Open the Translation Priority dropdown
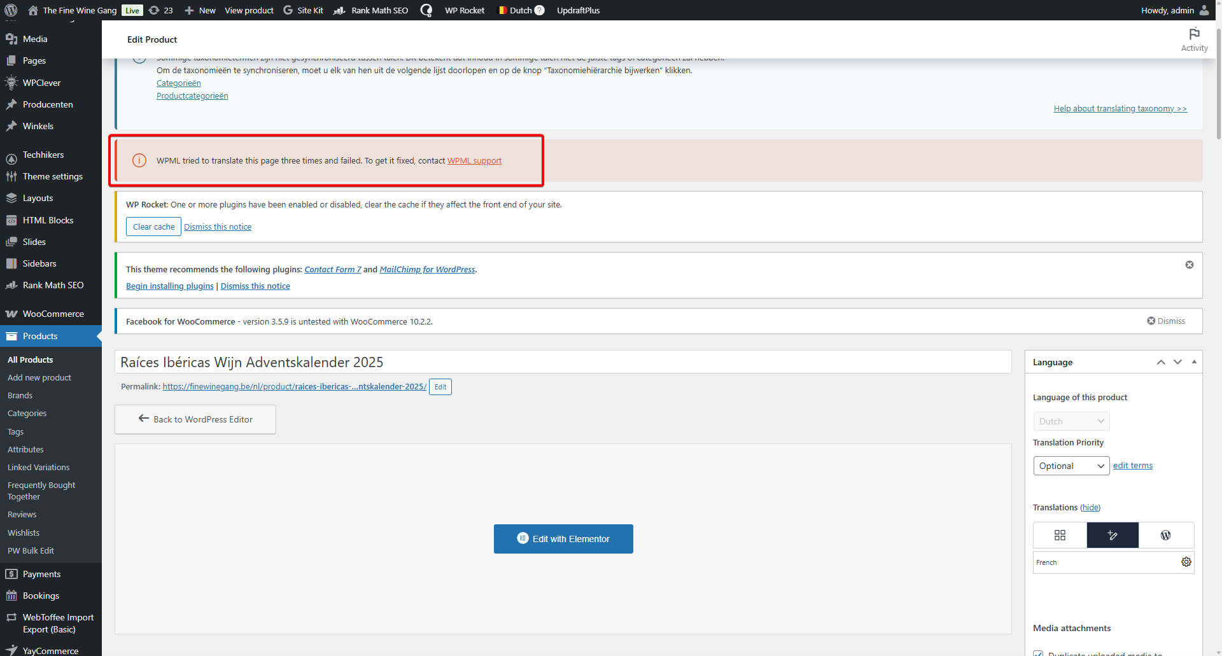The height and width of the screenshot is (656, 1222). pyautogui.click(x=1071, y=466)
